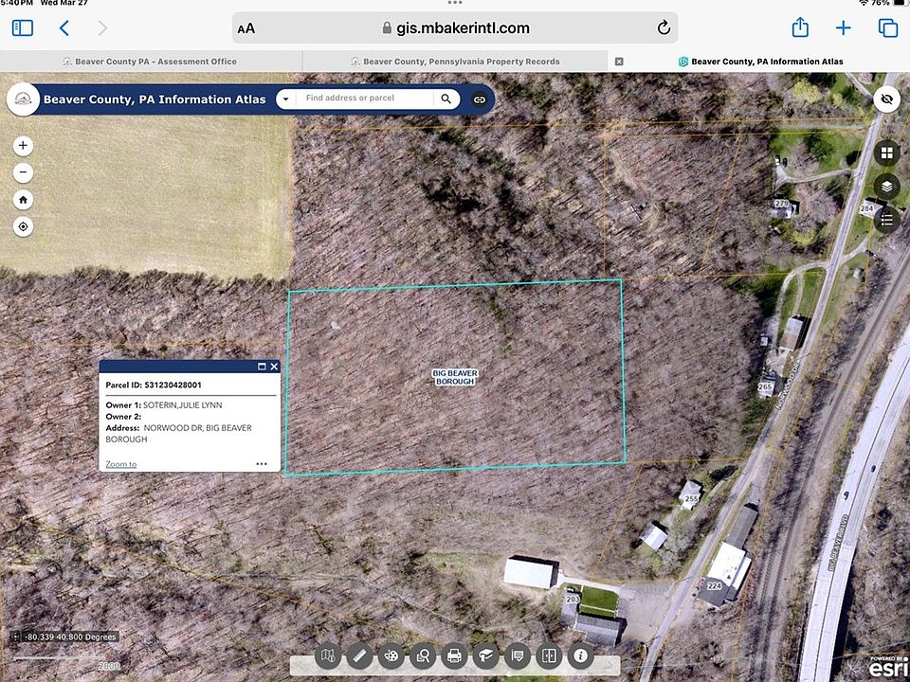
Task: Go back in Safari
Action: click(64, 27)
